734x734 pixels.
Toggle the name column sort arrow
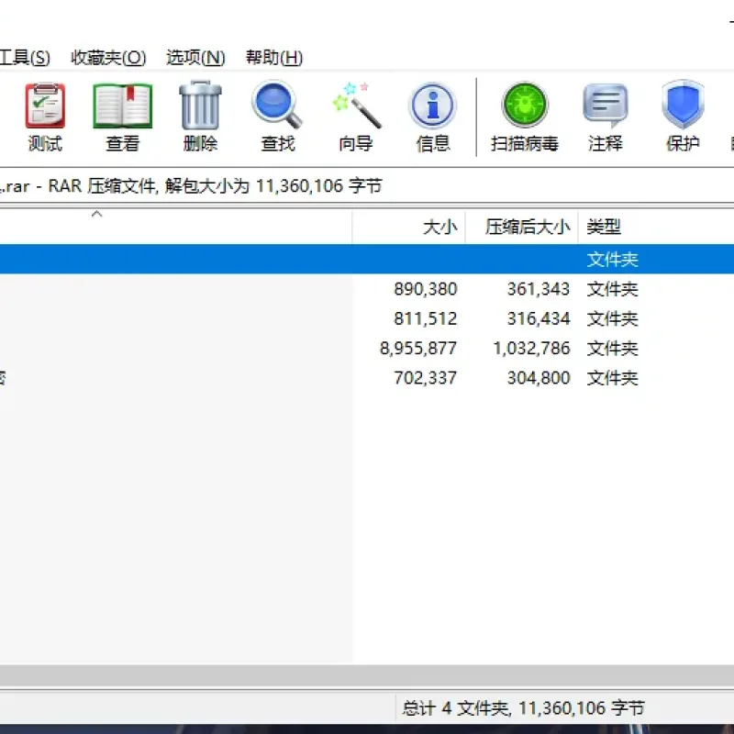pos(97,215)
